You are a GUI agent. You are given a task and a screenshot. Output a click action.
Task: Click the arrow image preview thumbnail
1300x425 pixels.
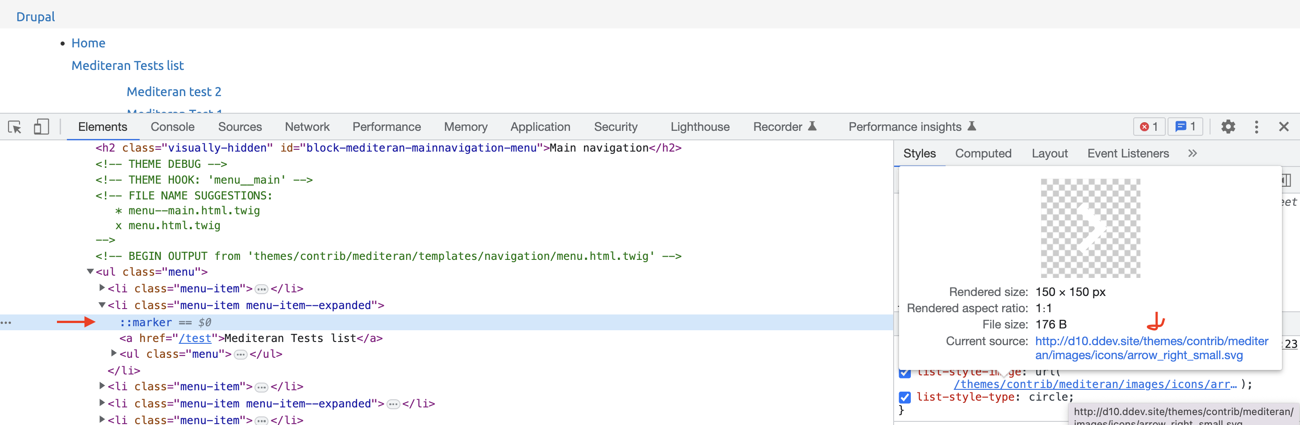click(x=1090, y=228)
